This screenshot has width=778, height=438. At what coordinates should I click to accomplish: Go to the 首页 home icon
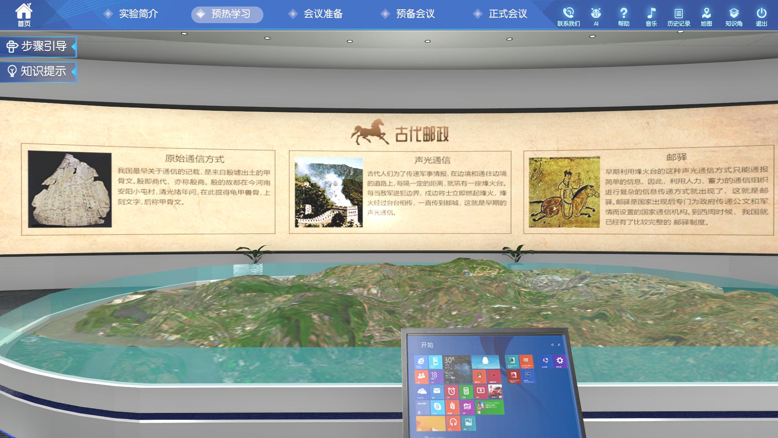pyautogui.click(x=24, y=15)
